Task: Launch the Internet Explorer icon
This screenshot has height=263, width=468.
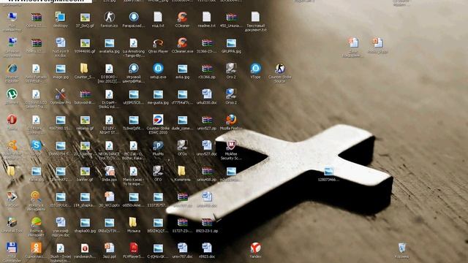Action: [x=12, y=69]
